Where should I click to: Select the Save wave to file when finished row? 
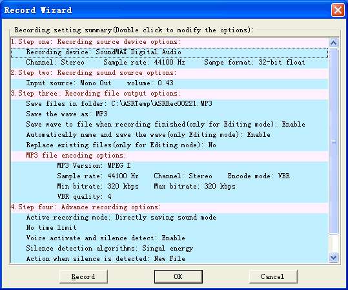(x=169, y=125)
